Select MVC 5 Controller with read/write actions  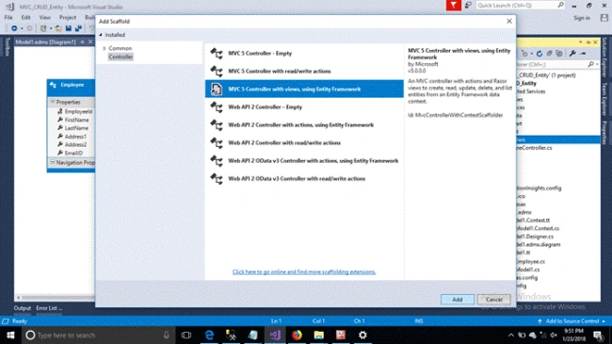(304, 71)
